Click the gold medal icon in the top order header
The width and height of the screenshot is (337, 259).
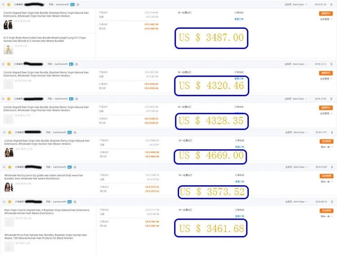pos(9,4)
